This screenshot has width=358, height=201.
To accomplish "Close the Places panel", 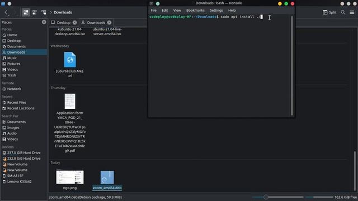I will pos(44,22).
